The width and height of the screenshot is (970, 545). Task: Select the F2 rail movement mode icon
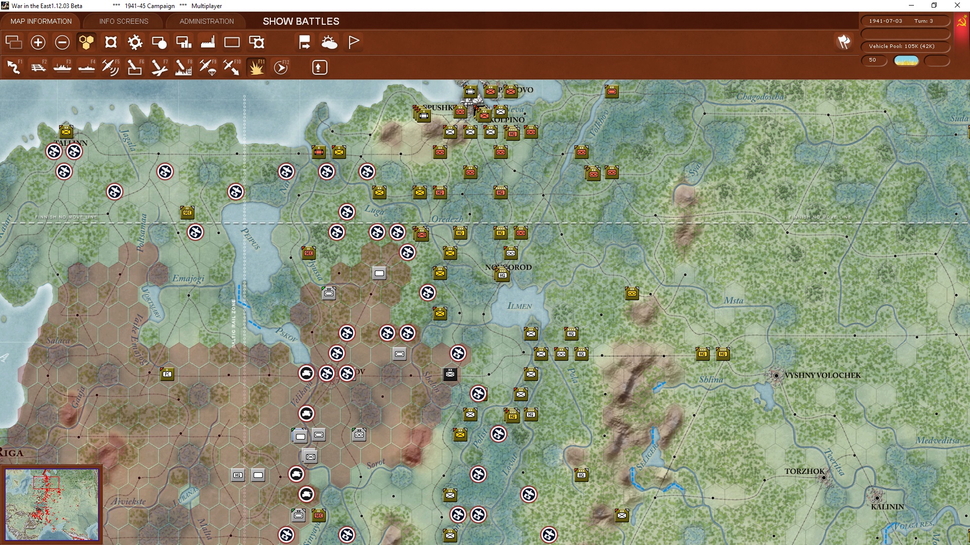(38, 67)
